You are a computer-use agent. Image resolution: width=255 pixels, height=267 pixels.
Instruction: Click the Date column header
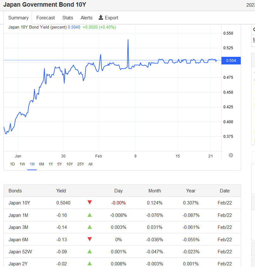point(225,191)
